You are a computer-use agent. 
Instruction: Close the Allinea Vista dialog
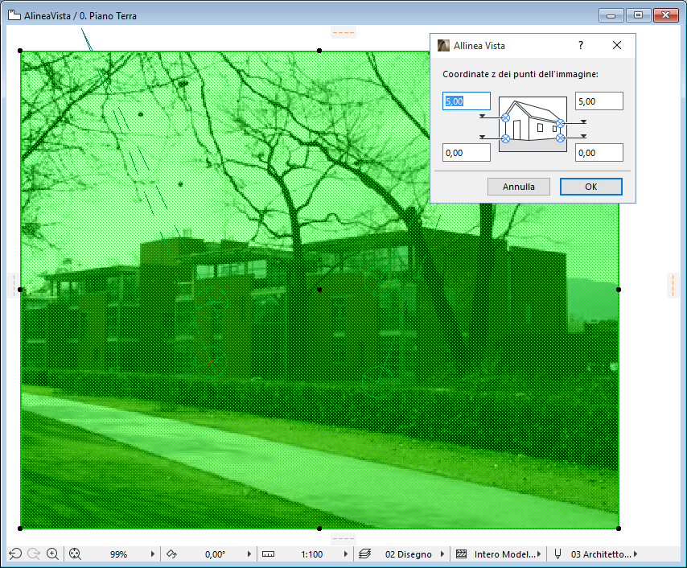coord(617,45)
